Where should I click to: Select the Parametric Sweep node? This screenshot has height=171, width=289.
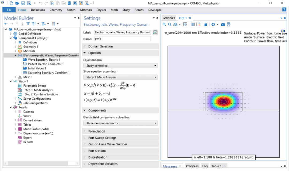coord(35,85)
